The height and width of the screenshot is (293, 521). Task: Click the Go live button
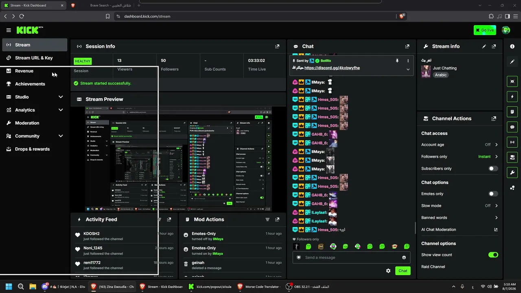[485, 30]
